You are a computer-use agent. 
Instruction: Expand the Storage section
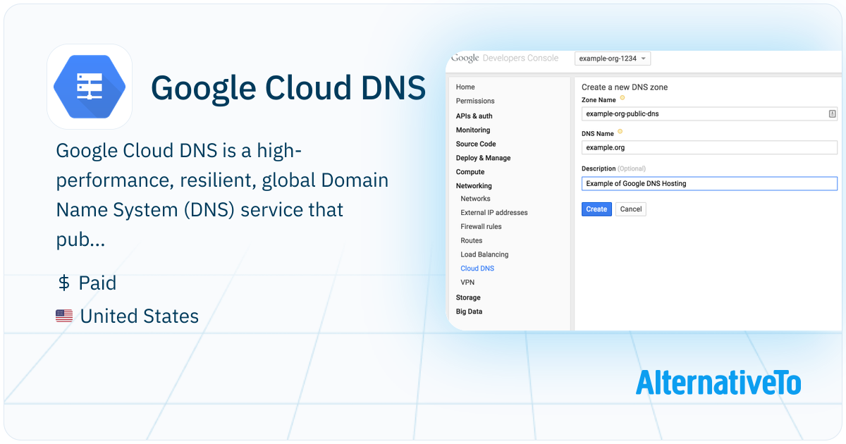[x=468, y=297]
